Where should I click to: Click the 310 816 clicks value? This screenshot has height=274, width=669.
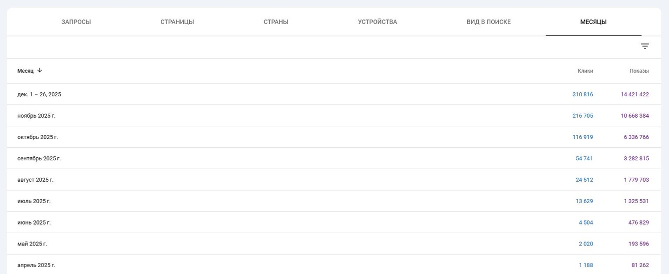click(583, 94)
